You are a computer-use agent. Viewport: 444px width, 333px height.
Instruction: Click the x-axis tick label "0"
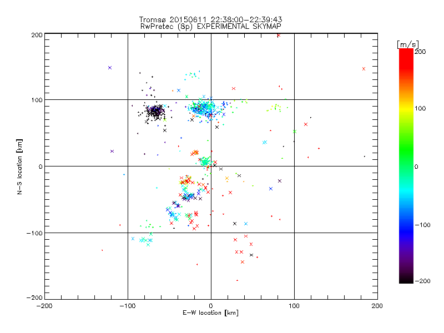(x=211, y=306)
